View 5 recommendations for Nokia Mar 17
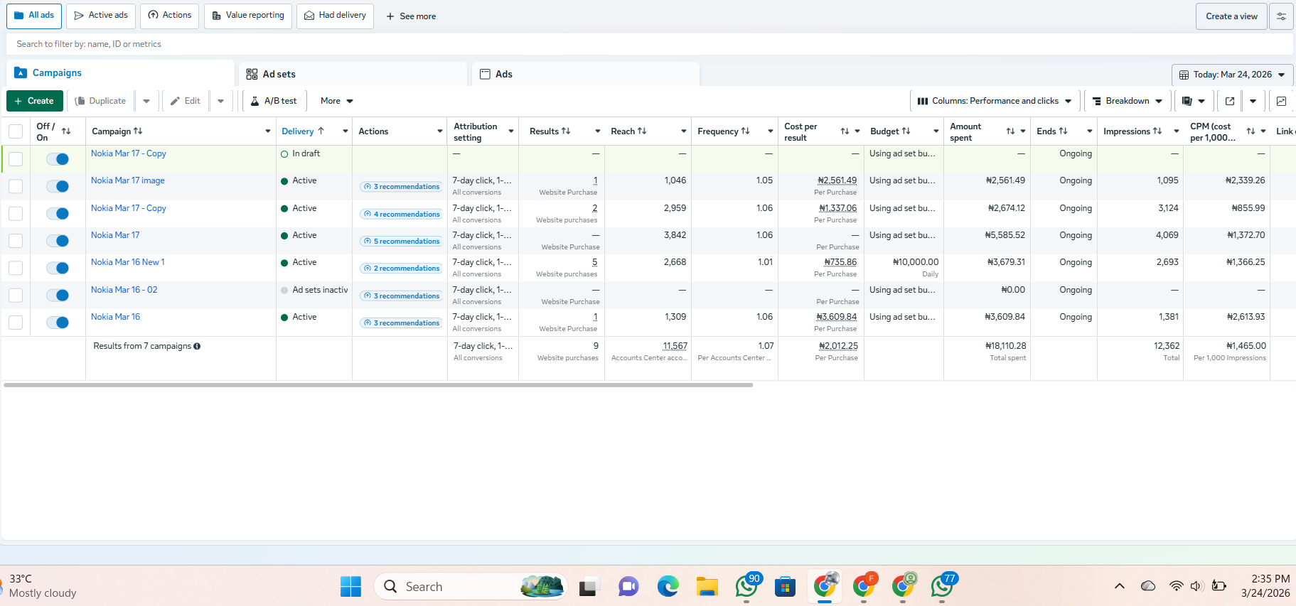The image size is (1296, 606). (402, 242)
